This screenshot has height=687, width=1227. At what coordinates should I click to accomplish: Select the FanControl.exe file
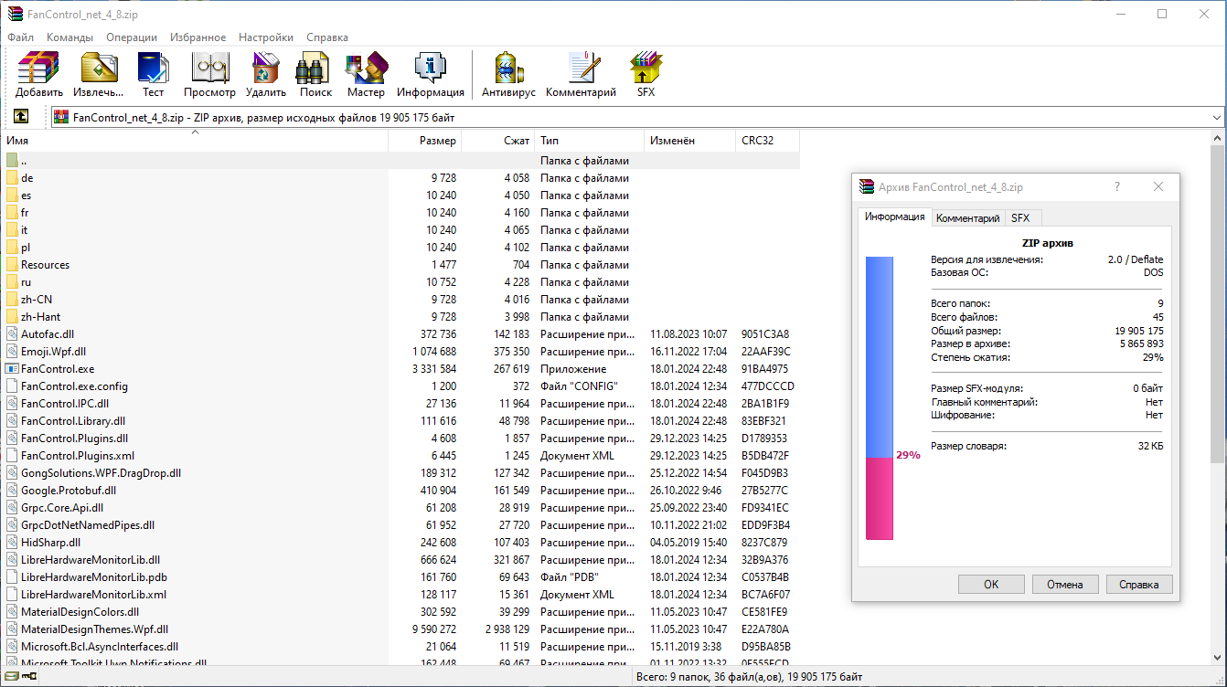tap(58, 369)
